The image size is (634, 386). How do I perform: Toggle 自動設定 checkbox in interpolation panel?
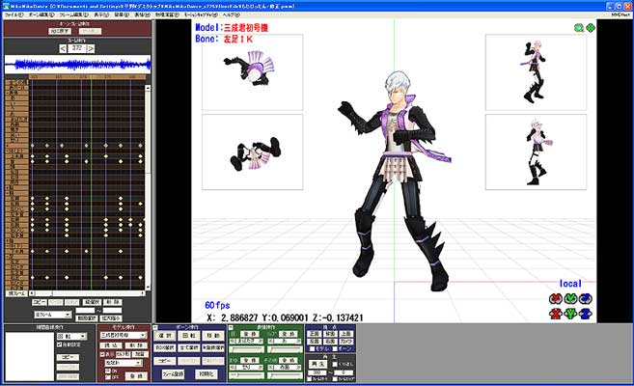pyautogui.click(x=60, y=345)
